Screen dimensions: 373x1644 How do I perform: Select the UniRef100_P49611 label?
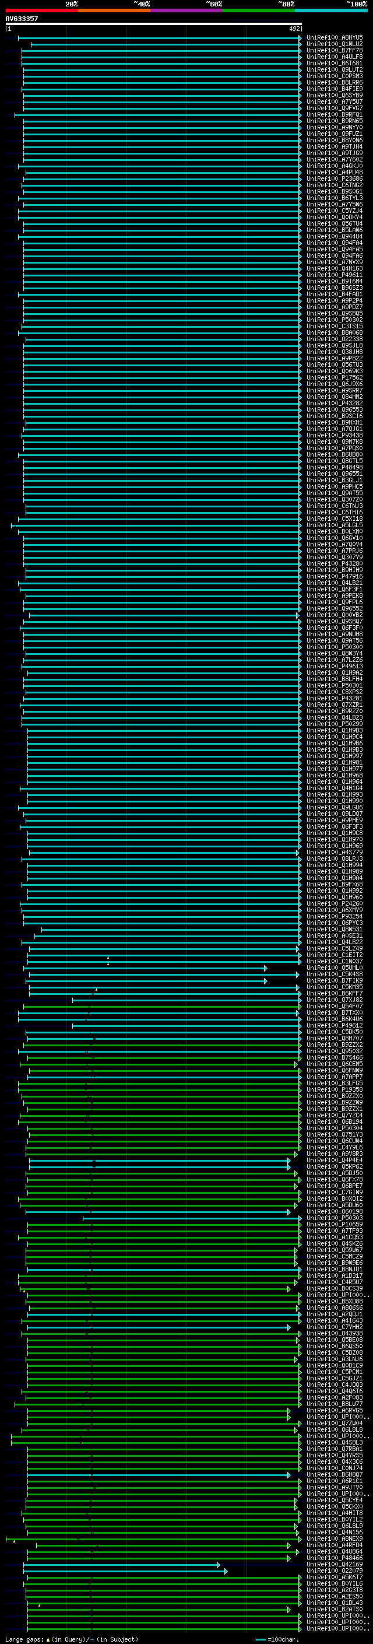point(335,275)
